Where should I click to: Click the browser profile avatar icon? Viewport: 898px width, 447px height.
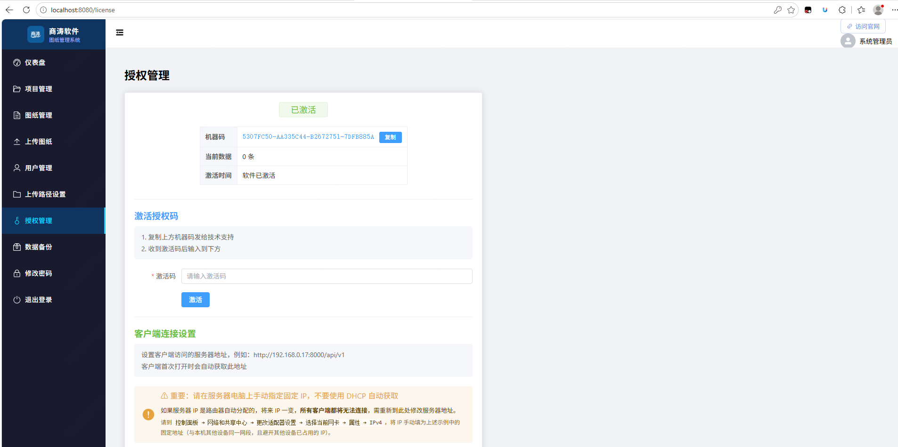pos(878,10)
